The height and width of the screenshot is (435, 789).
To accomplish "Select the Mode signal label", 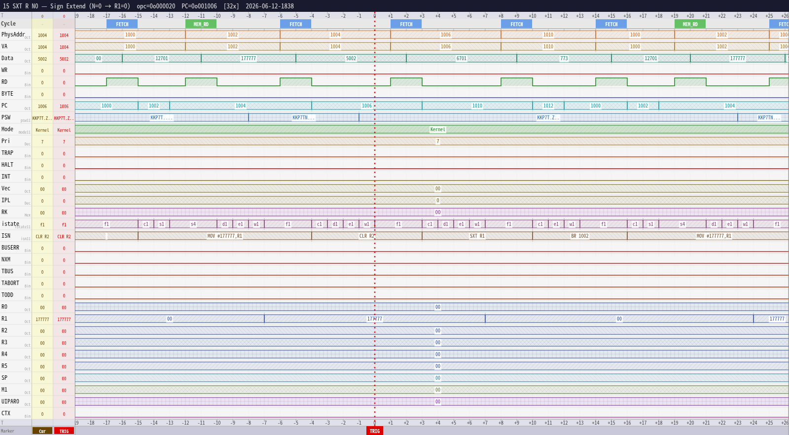I will click(x=7, y=129).
